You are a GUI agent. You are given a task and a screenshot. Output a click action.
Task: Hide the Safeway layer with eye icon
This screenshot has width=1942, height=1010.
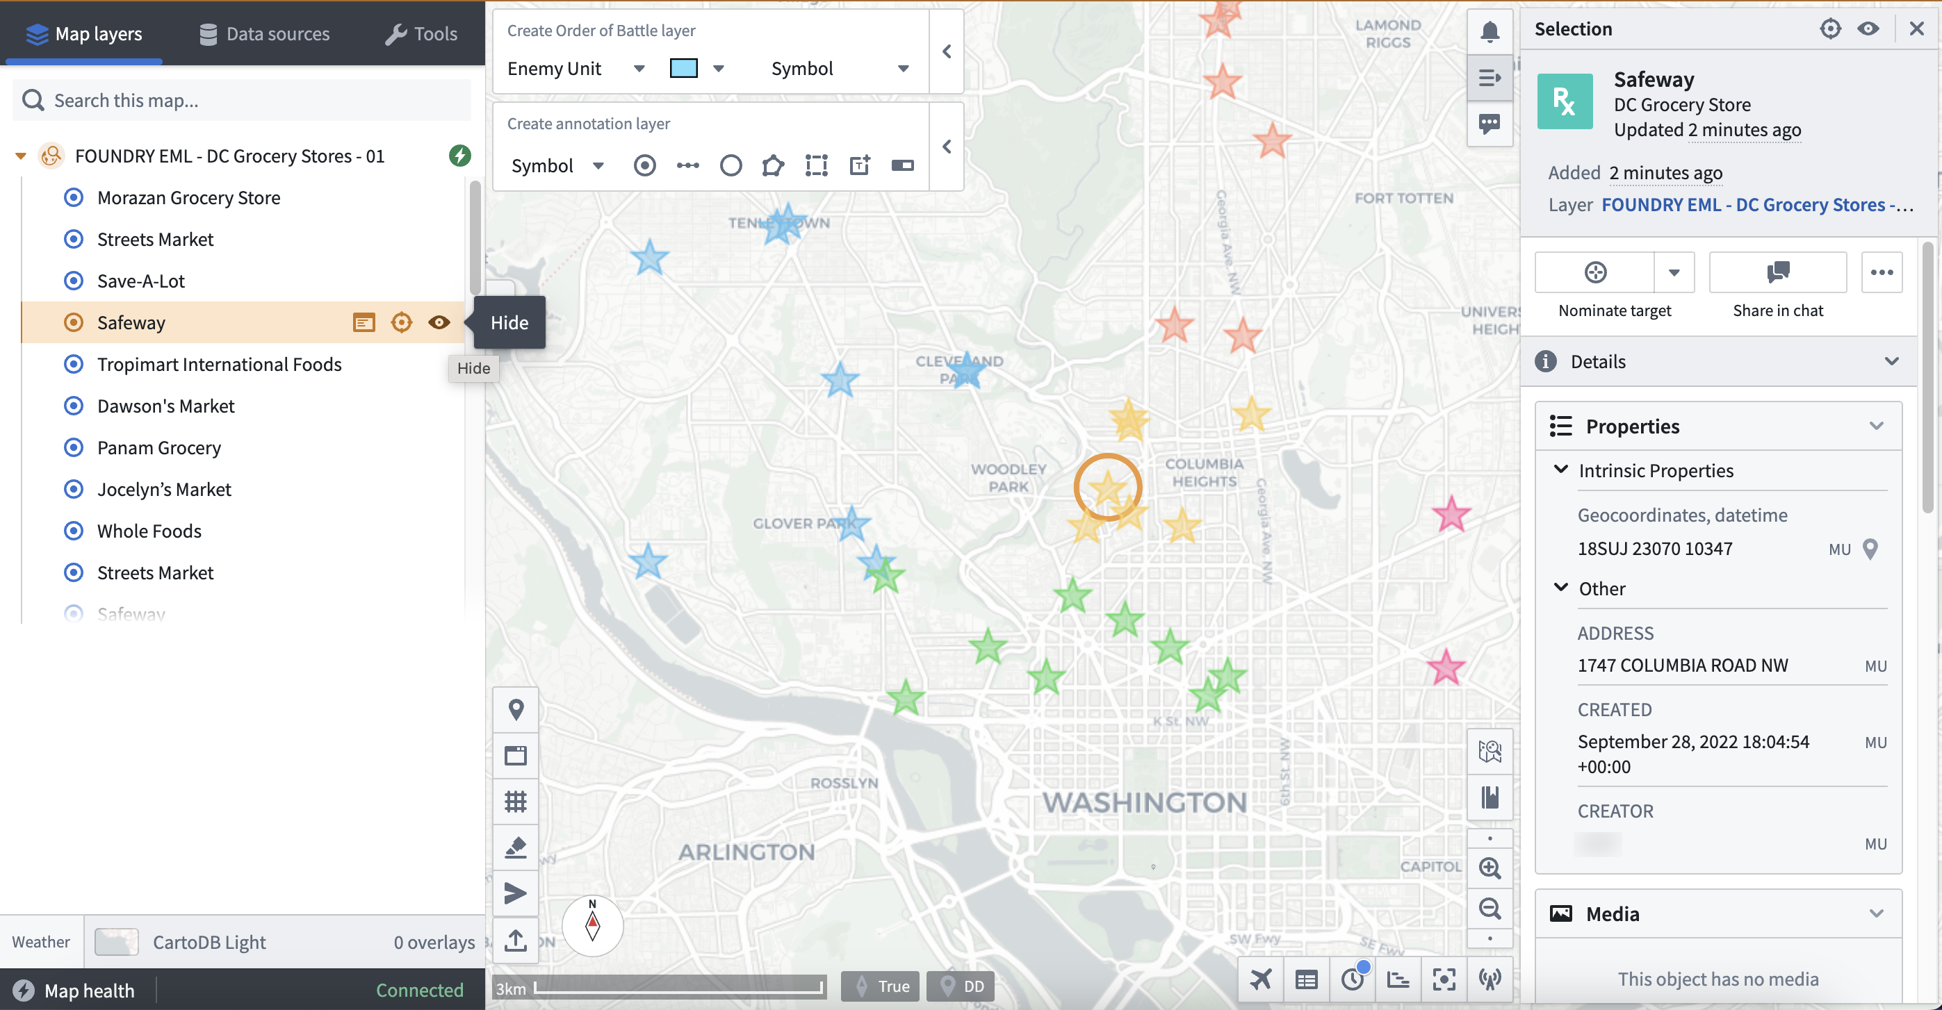[439, 322]
